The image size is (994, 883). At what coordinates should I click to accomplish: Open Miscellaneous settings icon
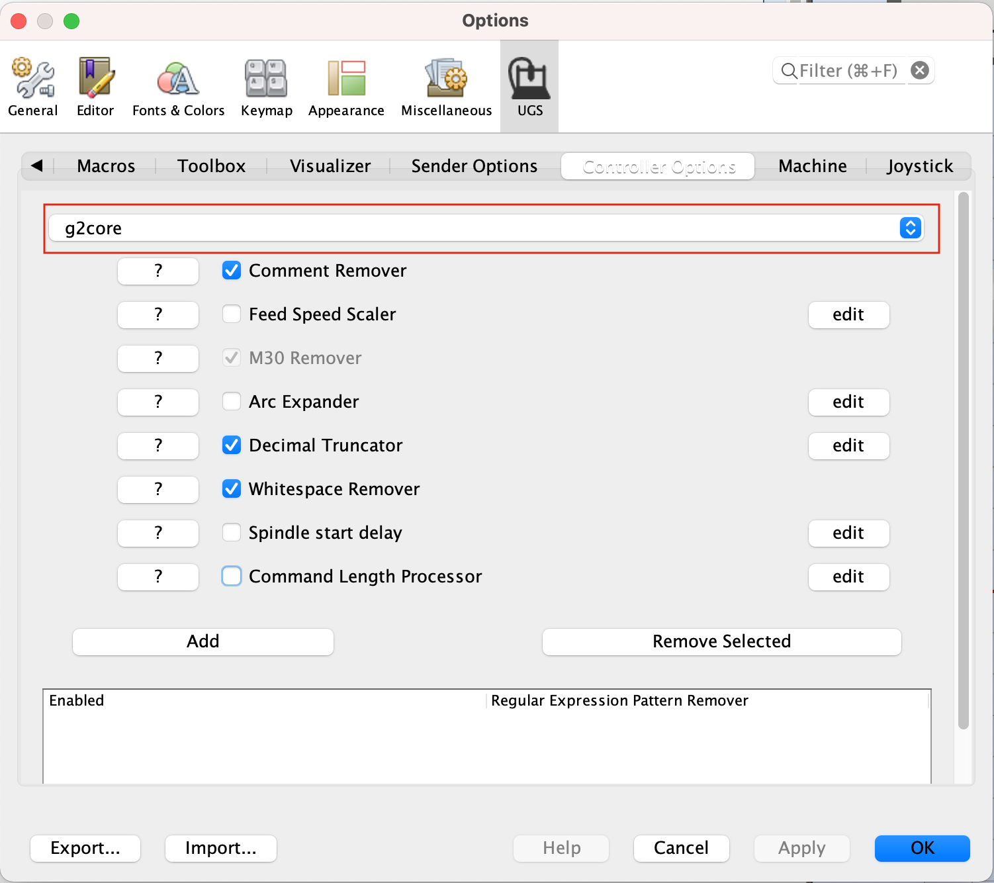(445, 86)
